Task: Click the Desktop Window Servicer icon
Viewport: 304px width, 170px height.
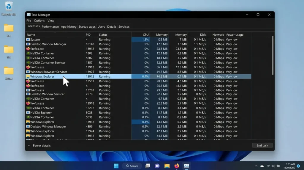Action: [28, 94]
